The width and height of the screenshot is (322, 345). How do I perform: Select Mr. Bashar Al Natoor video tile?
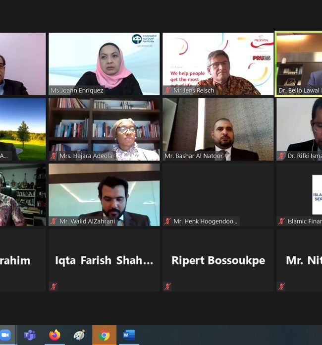(x=218, y=129)
